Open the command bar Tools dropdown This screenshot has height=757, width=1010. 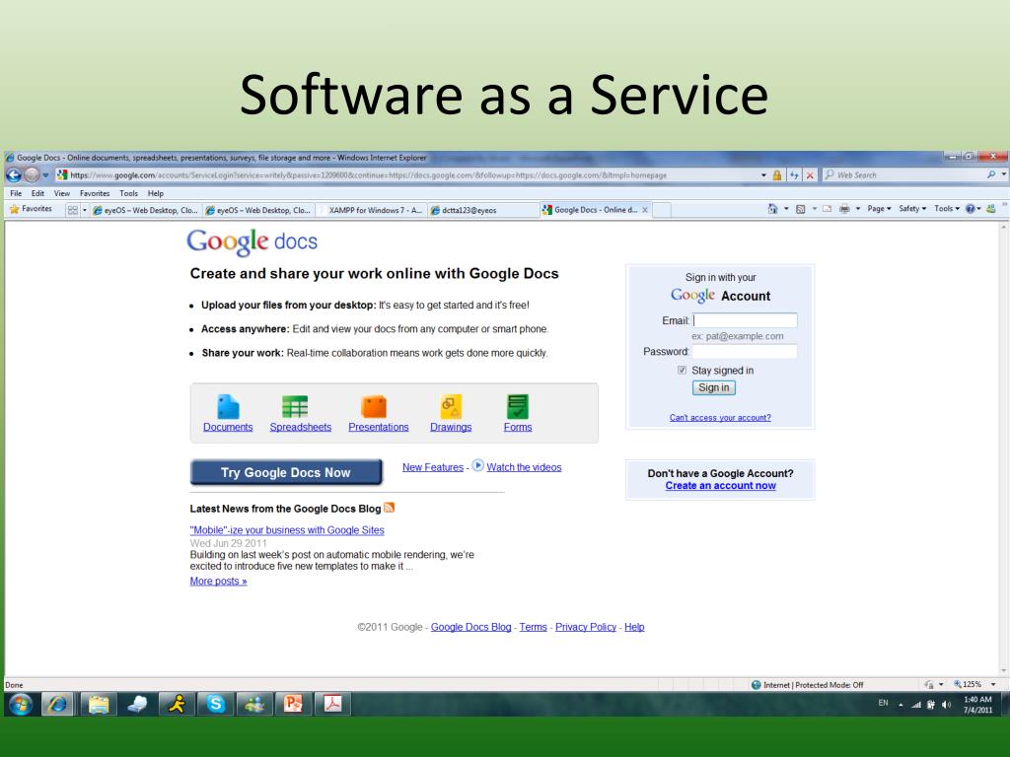[x=947, y=209]
